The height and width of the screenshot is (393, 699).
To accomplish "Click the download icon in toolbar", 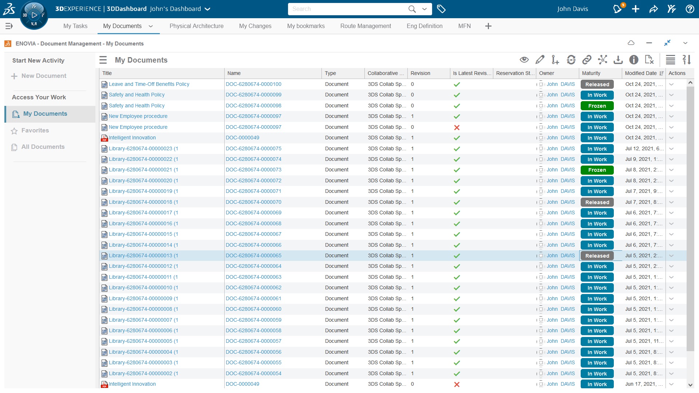I will click(618, 60).
